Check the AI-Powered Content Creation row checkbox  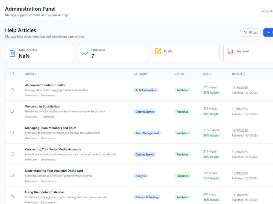point(12,90)
